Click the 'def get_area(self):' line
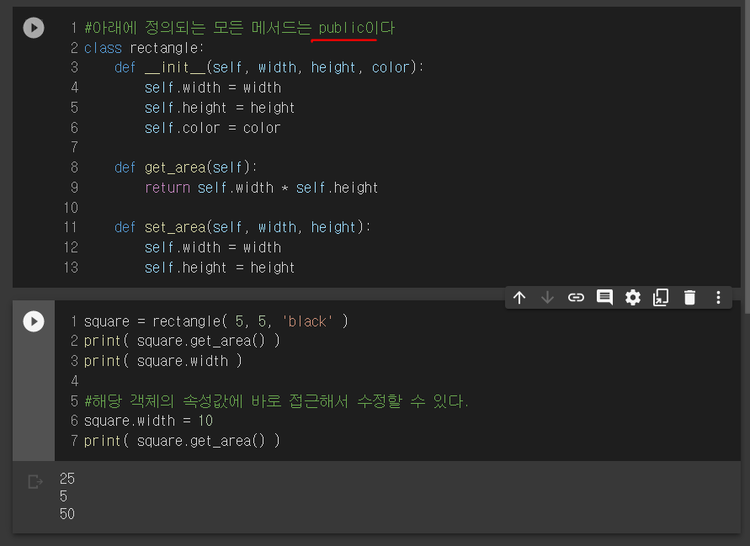The height and width of the screenshot is (546, 750). 186,167
